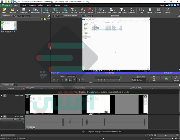This screenshot has height=140, width=180.
Task: Switch media bin to list view
Action: coord(49,19)
